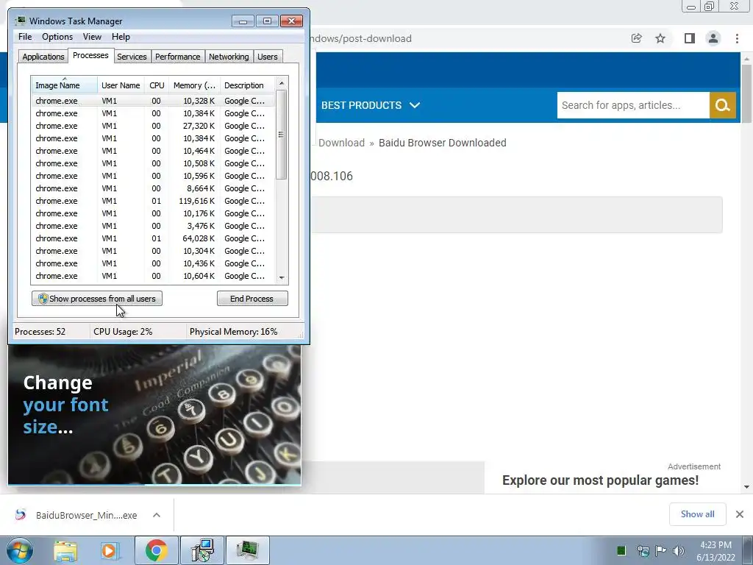The height and width of the screenshot is (565, 753).
Task: Switch to the Performance tab
Action: (178, 57)
